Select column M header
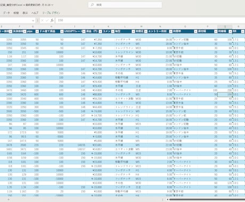Screen dimensions: 245x202 coord(141,27)
